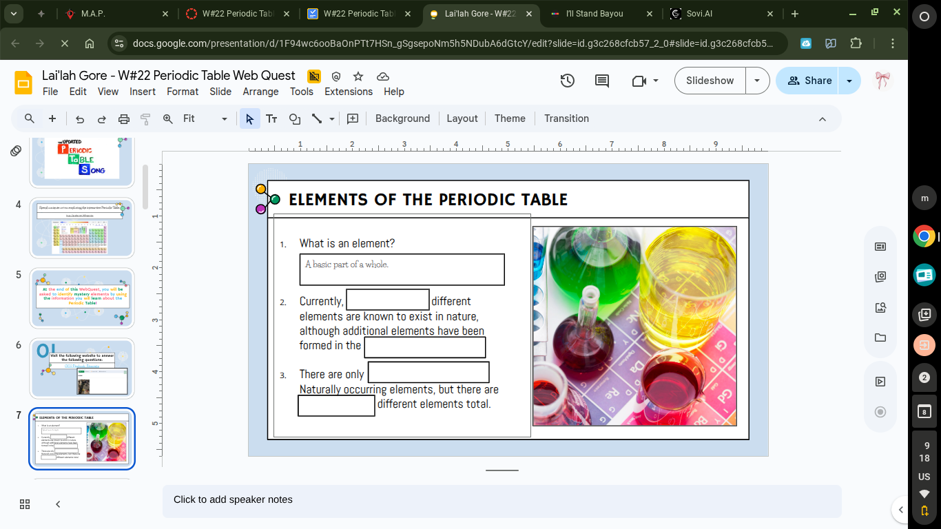941x529 pixels.
Task: Undo the last action
Action: (80, 118)
